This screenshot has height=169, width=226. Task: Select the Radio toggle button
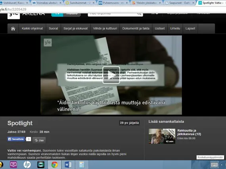tap(72, 15)
